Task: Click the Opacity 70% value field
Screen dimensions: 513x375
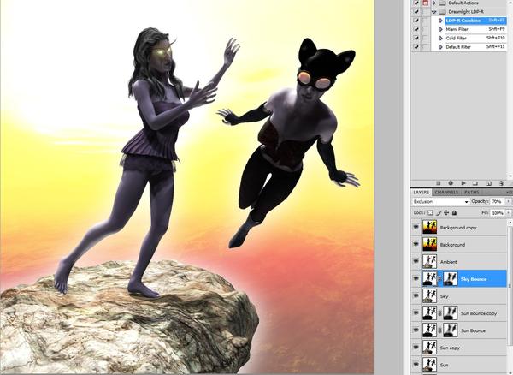Action: click(497, 202)
